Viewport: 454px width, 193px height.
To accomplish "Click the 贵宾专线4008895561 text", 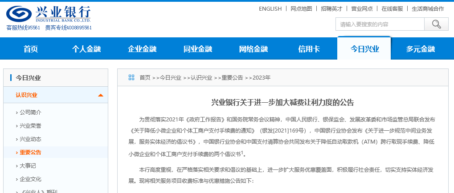I will coord(68,28).
